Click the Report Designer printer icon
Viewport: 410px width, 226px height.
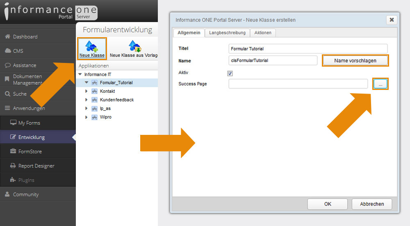coord(13,166)
